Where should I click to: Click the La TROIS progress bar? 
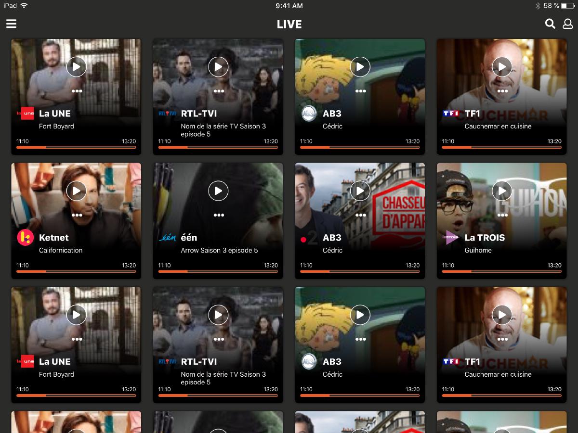pos(502,271)
